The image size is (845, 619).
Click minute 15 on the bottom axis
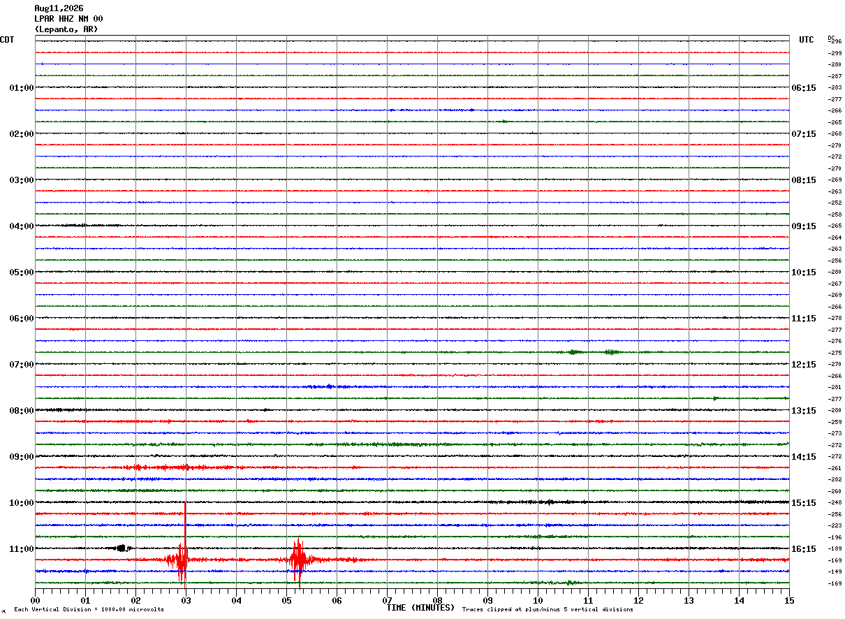[789, 600]
